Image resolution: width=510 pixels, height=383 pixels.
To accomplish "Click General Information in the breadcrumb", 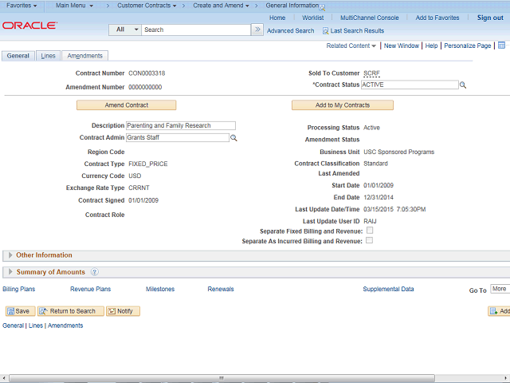I will pos(292,6).
